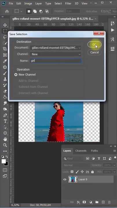Viewport: 117px width, 208px height.
Task: Select the Pen tool
Action: 5,115
